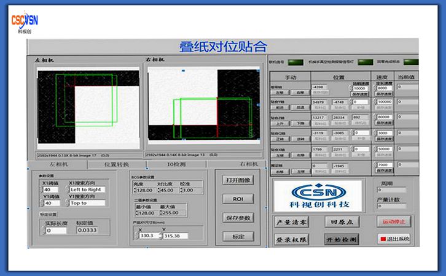Click the CSN 科视创科技 logo panel

point(319,194)
